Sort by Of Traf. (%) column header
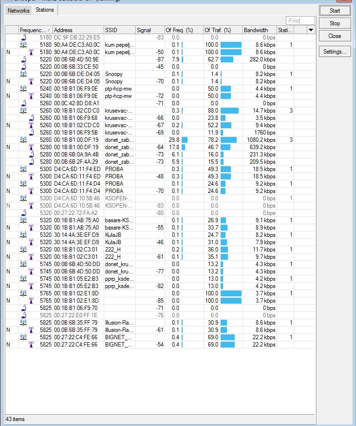356x426 pixels. [223, 30]
